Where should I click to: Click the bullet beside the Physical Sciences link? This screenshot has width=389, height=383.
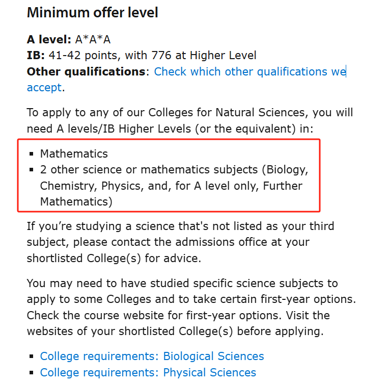(x=31, y=373)
